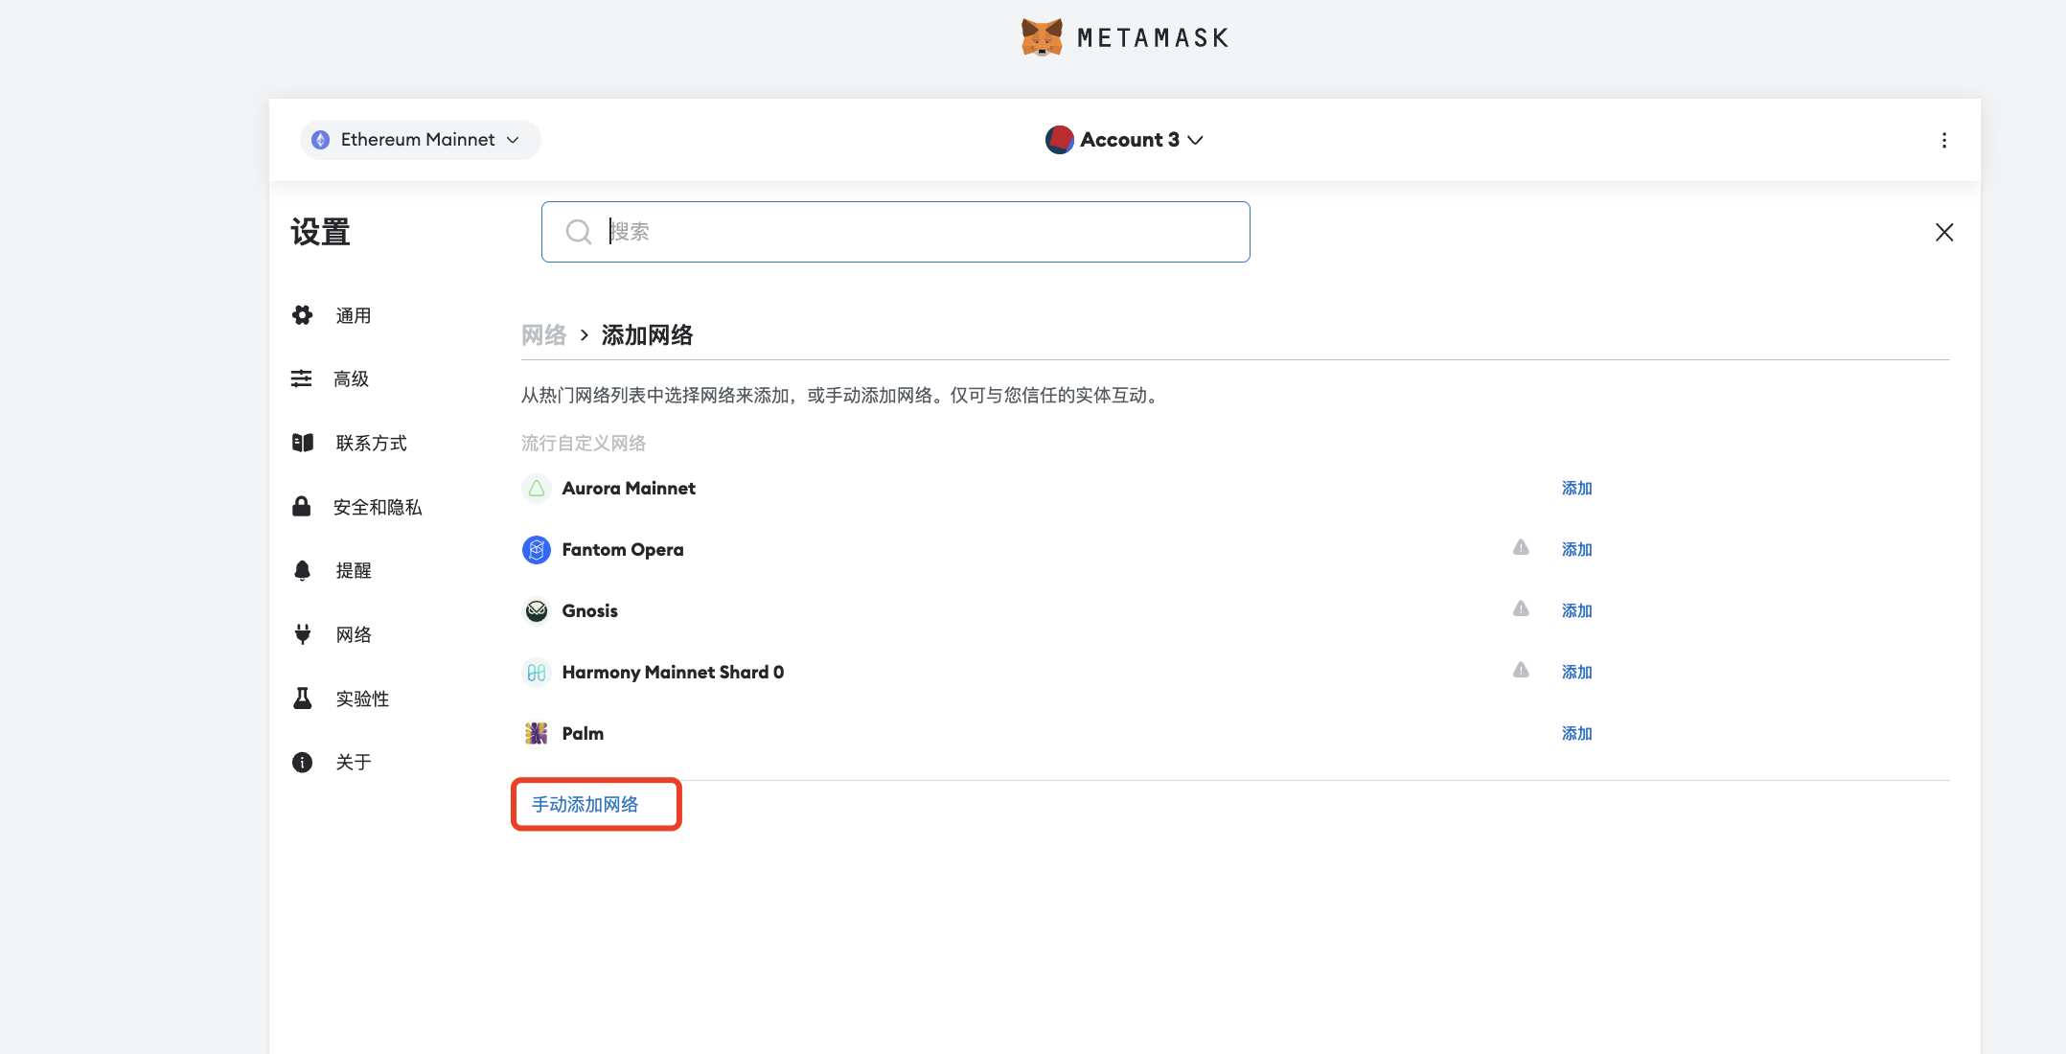Click the book icon beside 联系方式
2066x1054 pixels.
(303, 443)
